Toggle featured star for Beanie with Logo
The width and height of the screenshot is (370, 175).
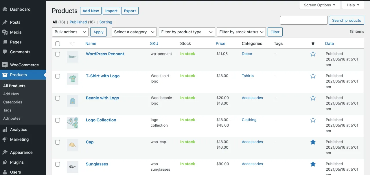[x=313, y=98]
